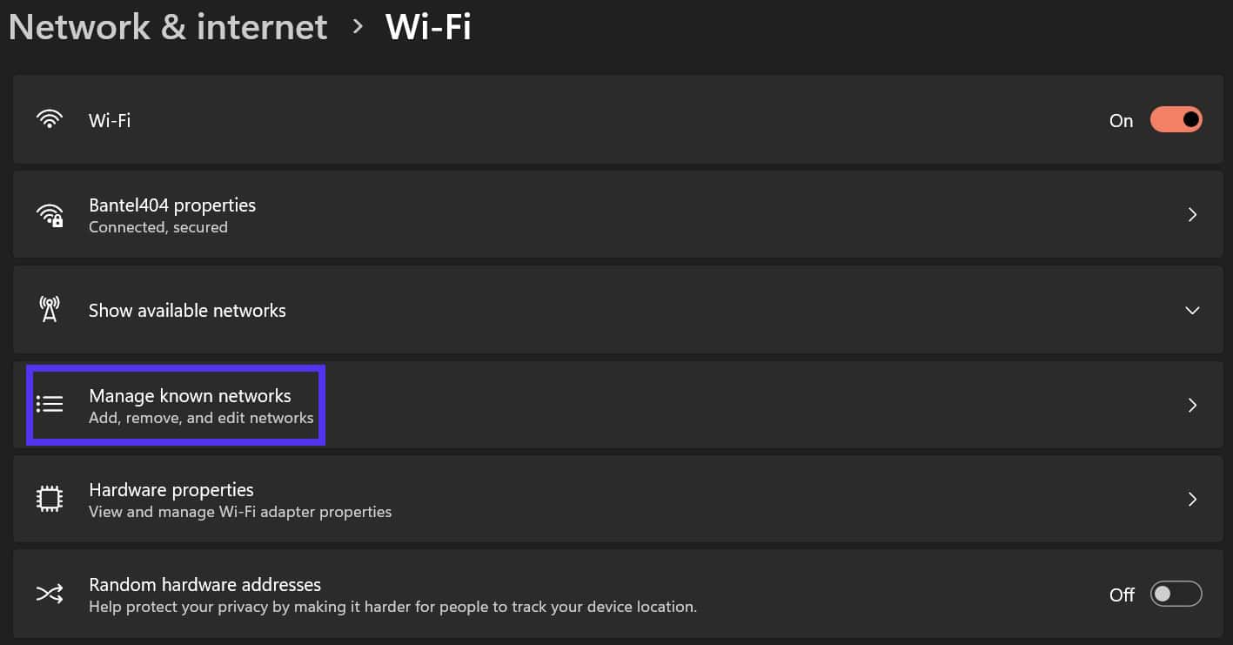Click the broadcast tower icon for available networks

(50, 309)
